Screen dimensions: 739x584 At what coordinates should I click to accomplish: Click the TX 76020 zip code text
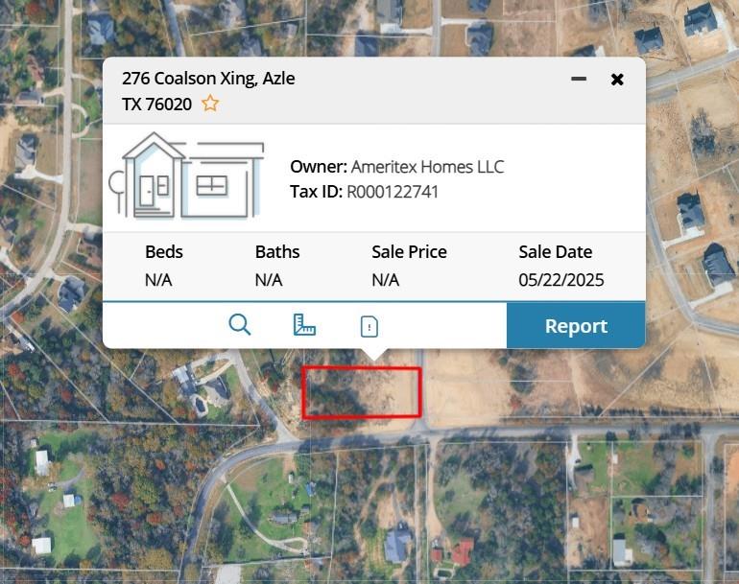point(156,105)
